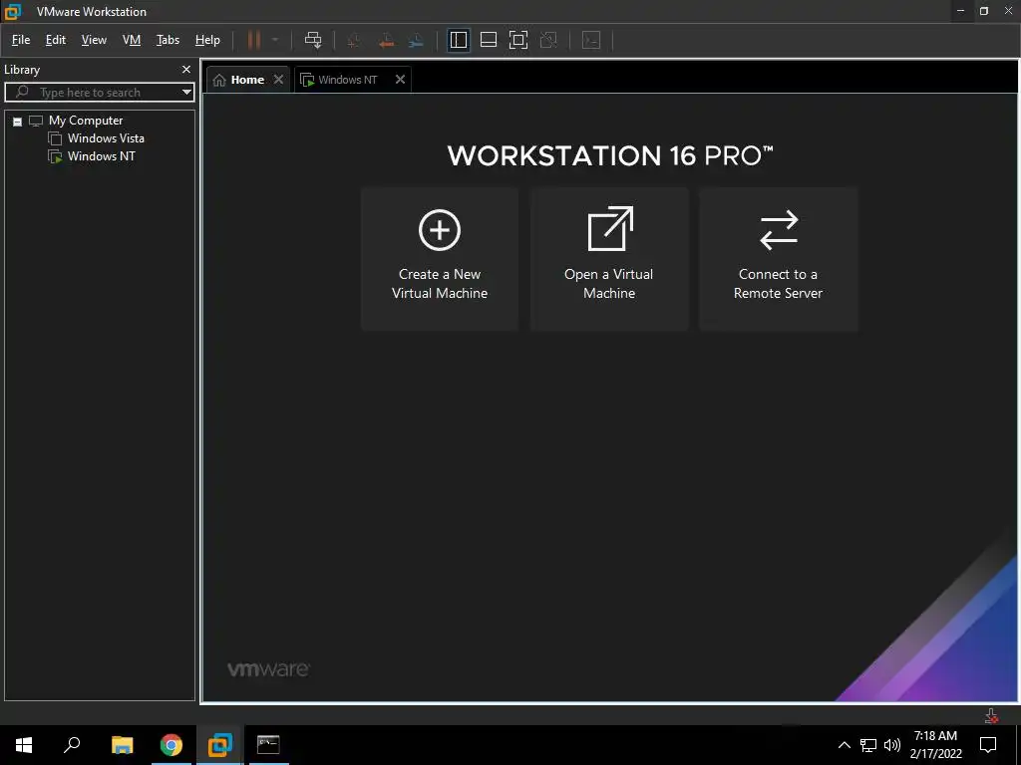Open File Explorer from the taskbar

click(x=122, y=745)
